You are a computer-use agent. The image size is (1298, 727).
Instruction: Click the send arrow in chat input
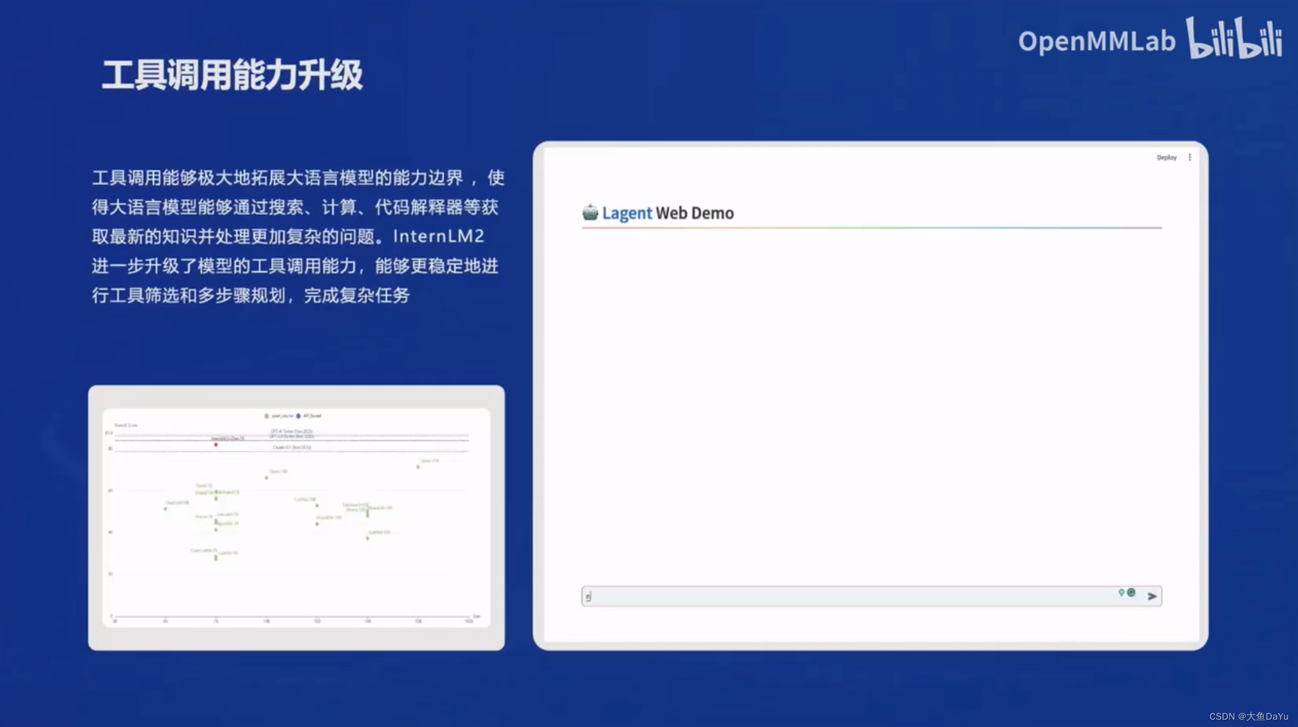pos(1152,596)
